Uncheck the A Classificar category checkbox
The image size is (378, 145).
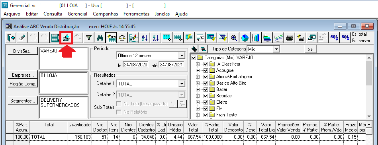click(206, 64)
